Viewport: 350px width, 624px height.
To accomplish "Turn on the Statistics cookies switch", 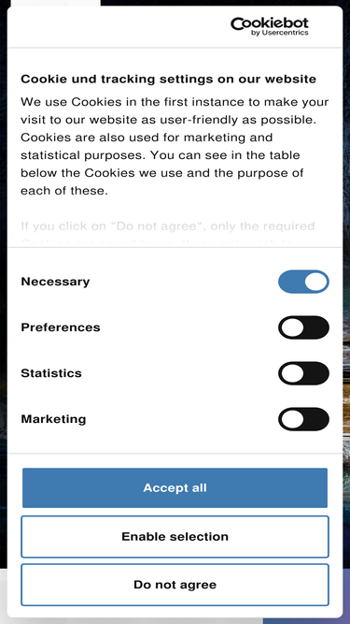I will click(x=303, y=373).
